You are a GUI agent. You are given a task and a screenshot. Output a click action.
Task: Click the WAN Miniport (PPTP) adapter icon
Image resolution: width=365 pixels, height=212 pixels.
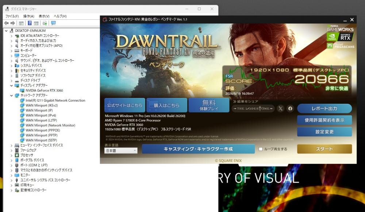tap(22, 135)
